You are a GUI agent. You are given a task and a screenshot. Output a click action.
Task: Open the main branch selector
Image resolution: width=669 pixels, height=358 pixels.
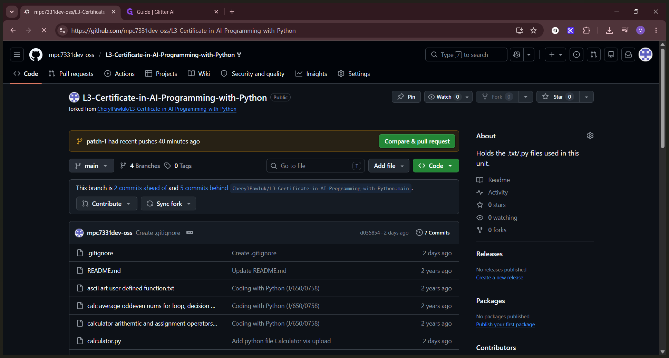(x=91, y=166)
